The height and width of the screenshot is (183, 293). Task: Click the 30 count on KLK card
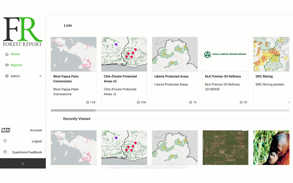point(245,102)
